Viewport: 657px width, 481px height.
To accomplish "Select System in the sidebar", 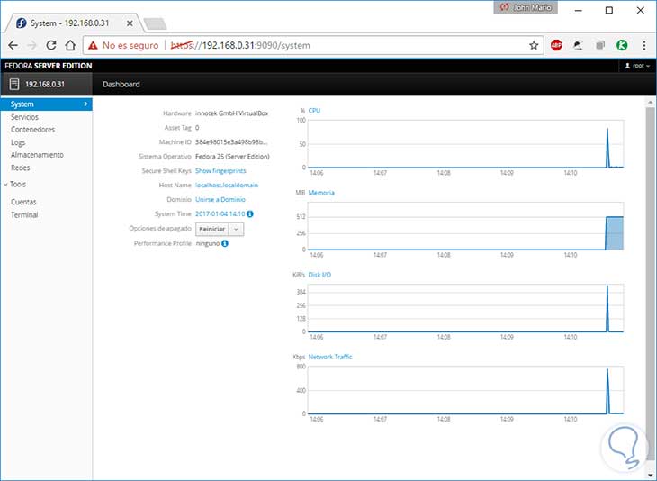I will coord(46,104).
